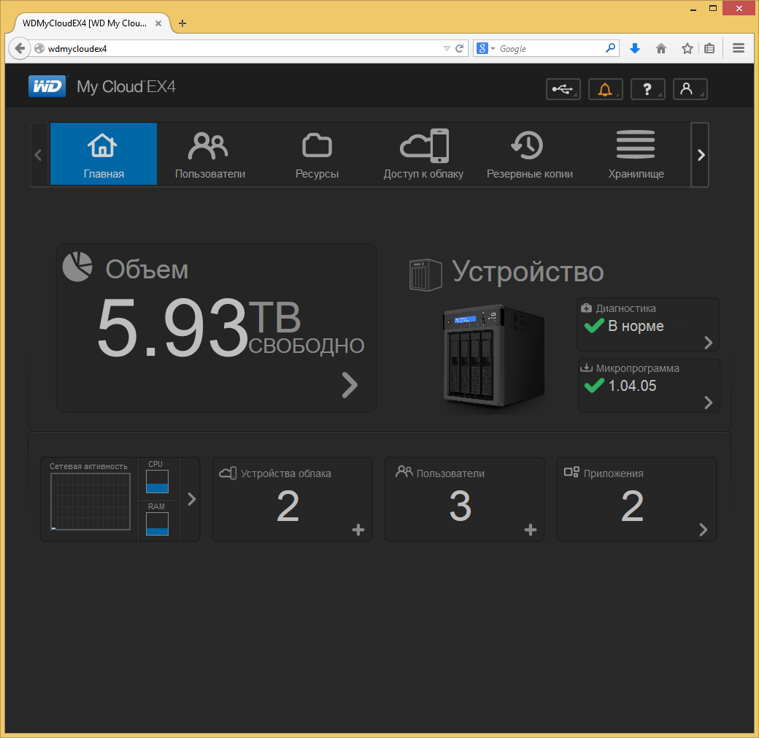Expand the Диагностика status details arrow

coord(708,343)
